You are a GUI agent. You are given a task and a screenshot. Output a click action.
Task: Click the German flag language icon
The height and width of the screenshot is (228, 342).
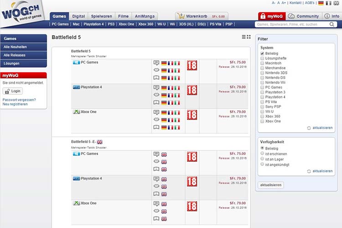321,3
